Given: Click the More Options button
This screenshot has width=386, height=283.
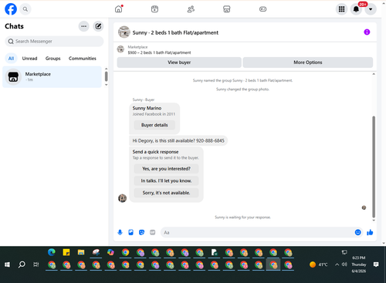Looking at the screenshot, I should click(308, 62).
